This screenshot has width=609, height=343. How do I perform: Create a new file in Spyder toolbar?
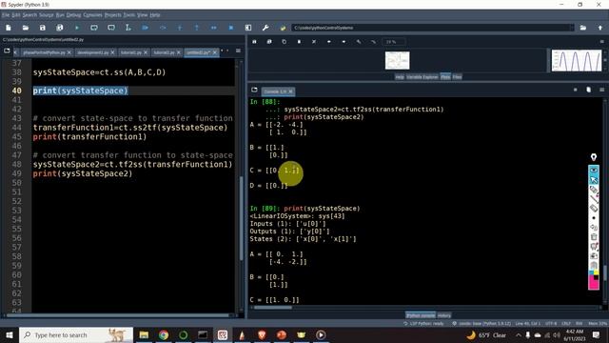coord(9,28)
